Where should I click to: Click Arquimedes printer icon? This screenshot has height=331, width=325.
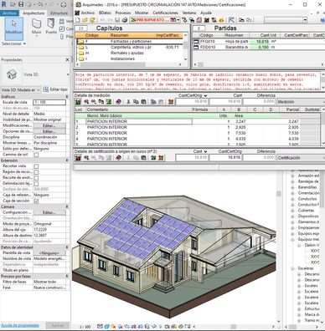125,20
